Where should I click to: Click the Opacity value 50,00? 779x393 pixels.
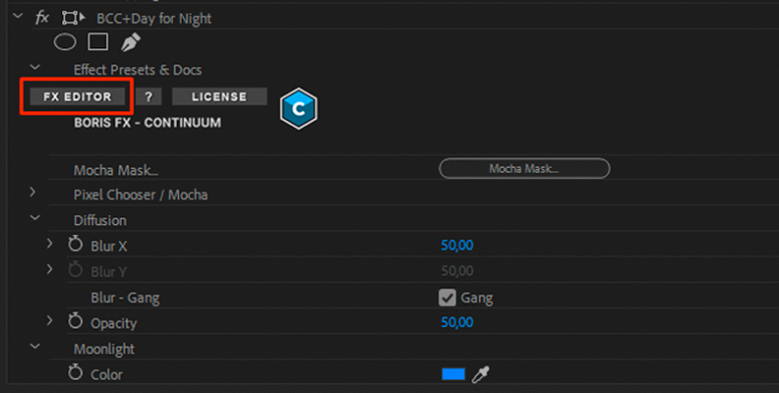(x=457, y=322)
